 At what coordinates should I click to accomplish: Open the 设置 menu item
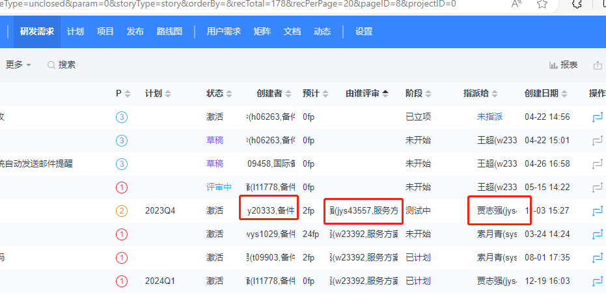click(364, 32)
